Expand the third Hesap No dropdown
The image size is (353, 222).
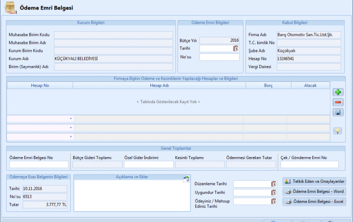click(71, 137)
